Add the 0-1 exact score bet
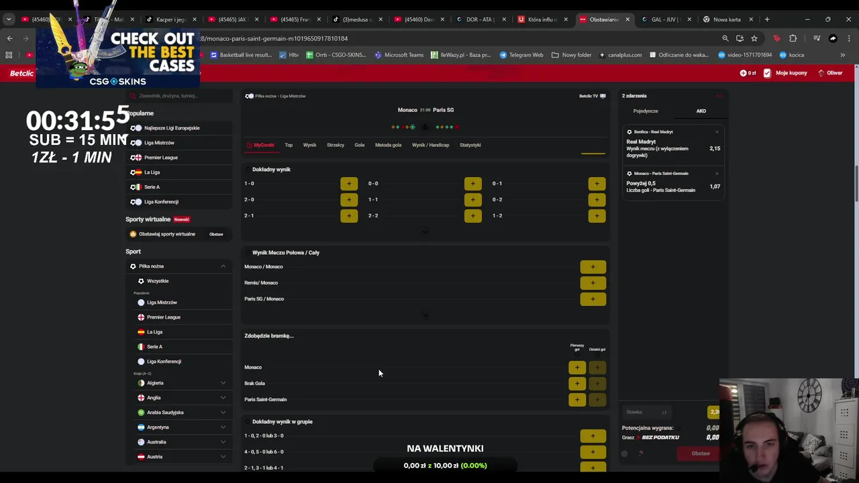859x483 pixels. 597,183
